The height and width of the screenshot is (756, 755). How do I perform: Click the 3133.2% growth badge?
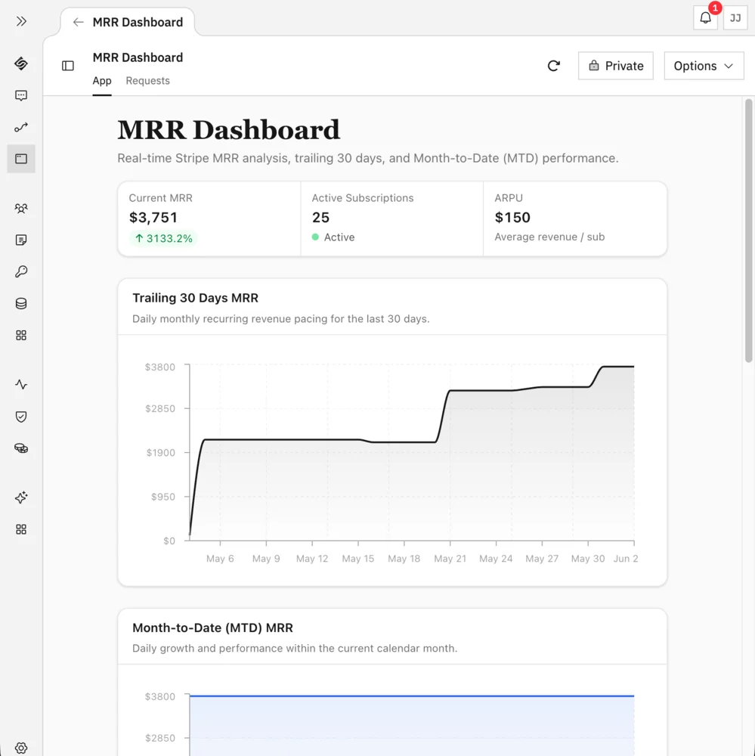click(x=163, y=238)
